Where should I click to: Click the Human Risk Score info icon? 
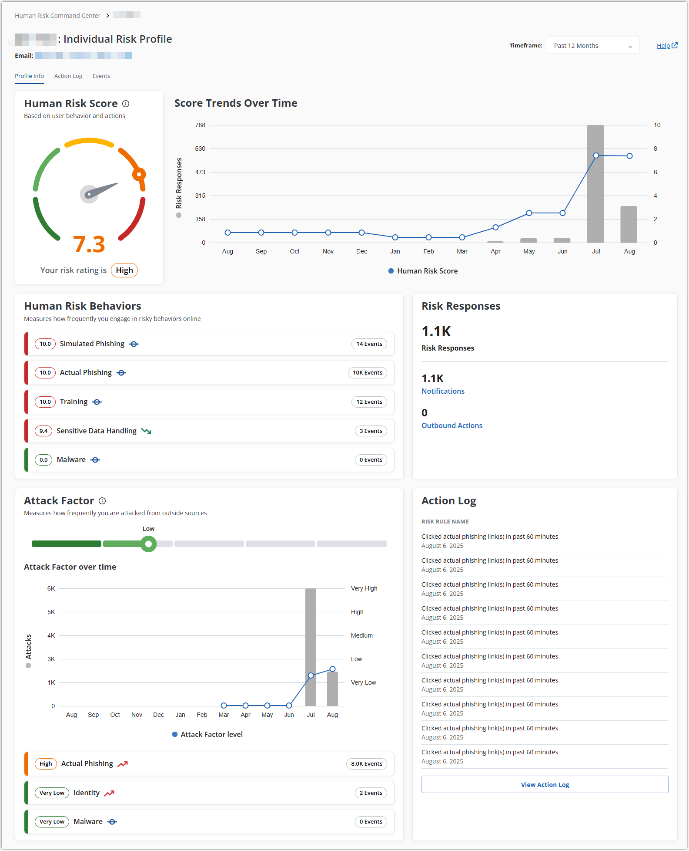[x=126, y=104]
